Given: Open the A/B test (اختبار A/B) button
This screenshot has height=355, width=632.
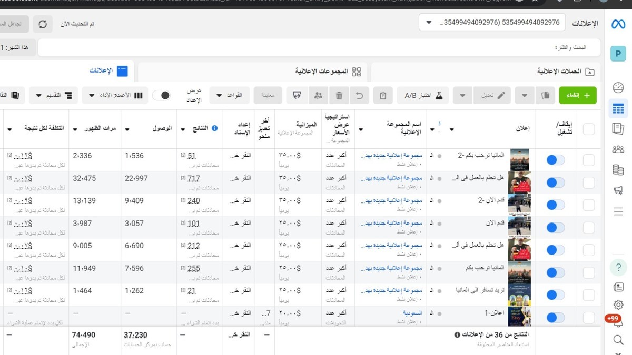Looking at the screenshot, I should 423,95.
